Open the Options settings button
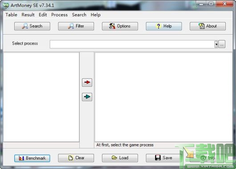Screen dimensions: 236x169 click(x=120, y=26)
